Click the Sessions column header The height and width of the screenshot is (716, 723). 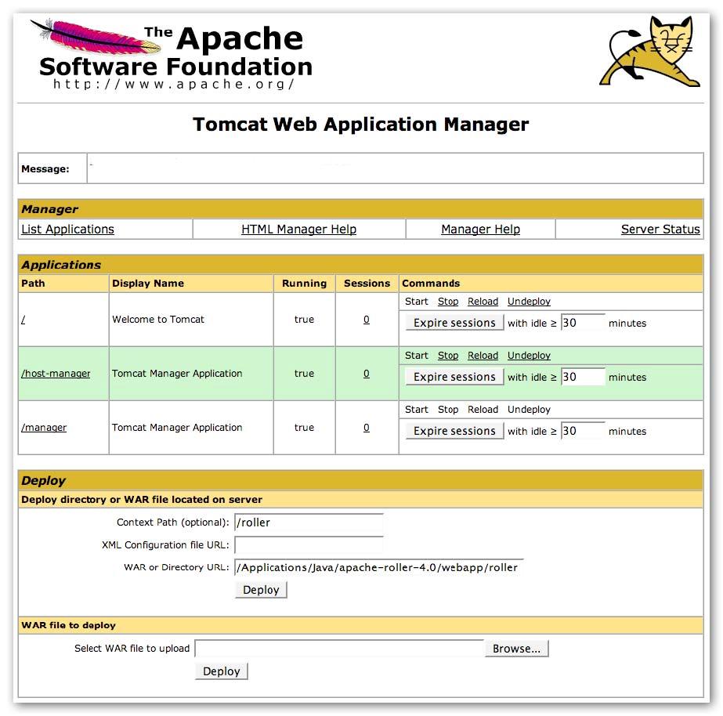click(367, 283)
